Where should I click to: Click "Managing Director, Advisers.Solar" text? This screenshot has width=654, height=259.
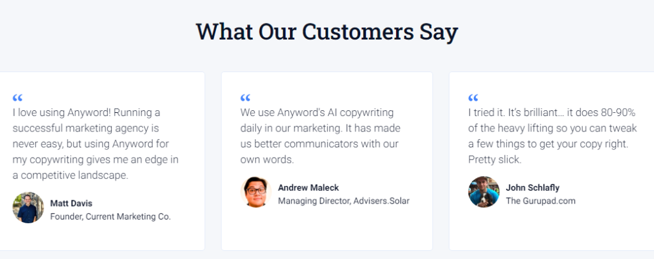[x=344, y=201]
